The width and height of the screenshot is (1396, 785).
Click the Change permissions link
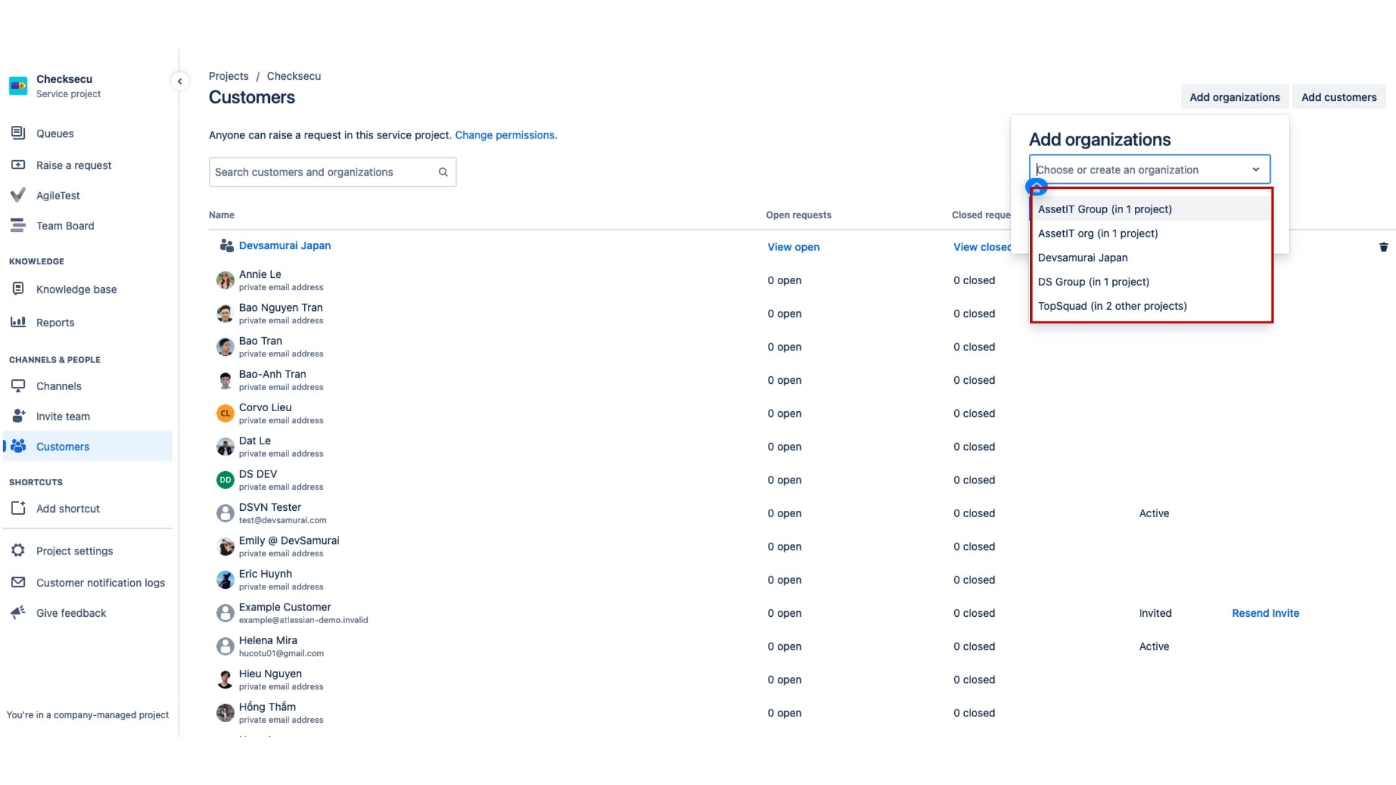click(x=505, y=135)
